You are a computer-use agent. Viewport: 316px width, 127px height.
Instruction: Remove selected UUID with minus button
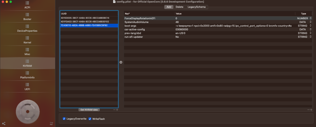tap(114, 110)
